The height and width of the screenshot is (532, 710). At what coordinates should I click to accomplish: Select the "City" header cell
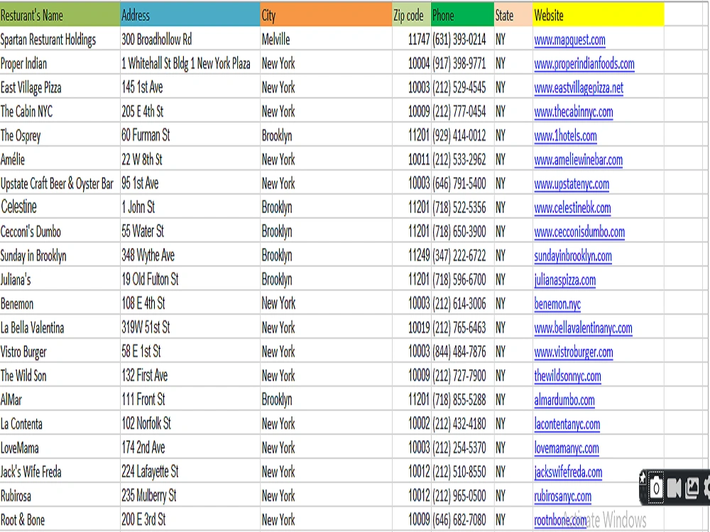326,15
